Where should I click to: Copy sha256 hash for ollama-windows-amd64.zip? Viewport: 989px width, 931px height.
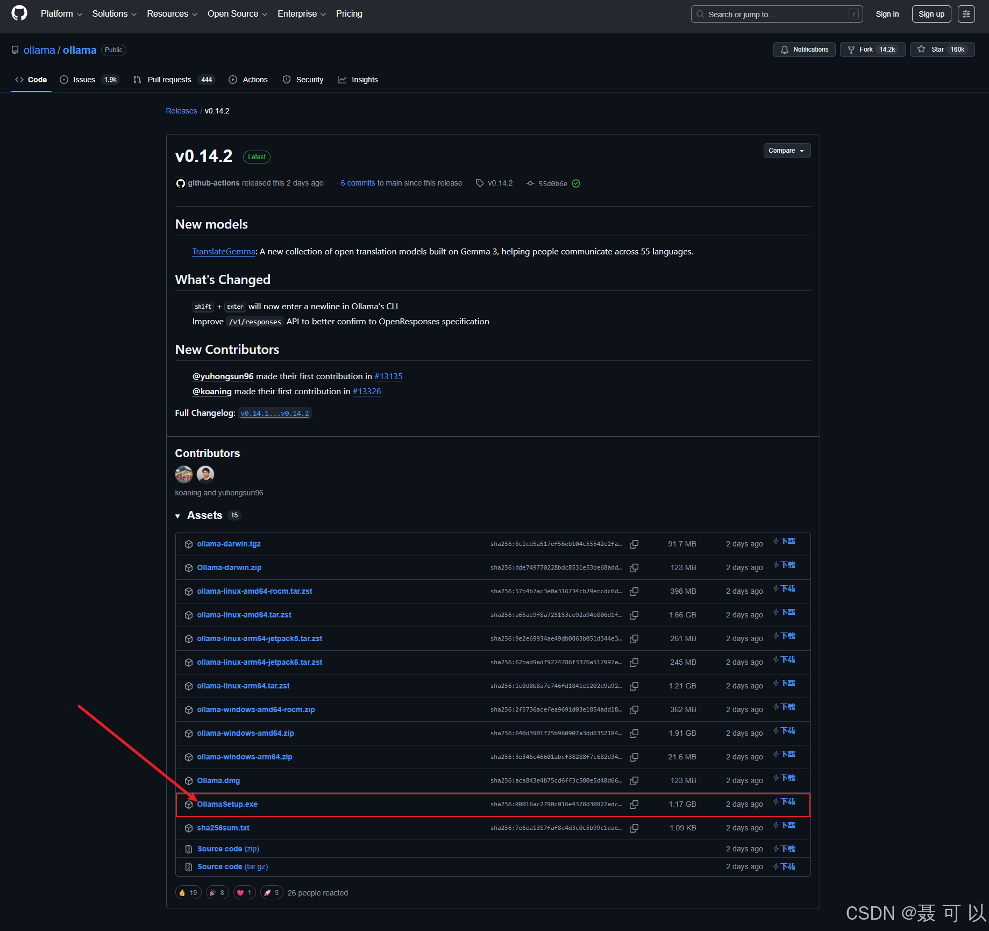[x=634, y=734]
